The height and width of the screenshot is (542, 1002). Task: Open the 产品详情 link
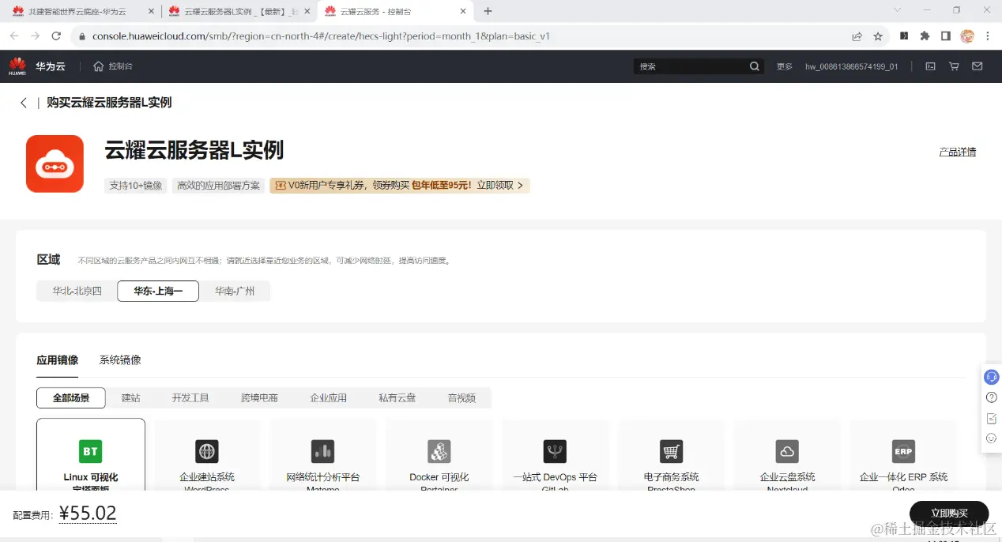pos(957,151)
